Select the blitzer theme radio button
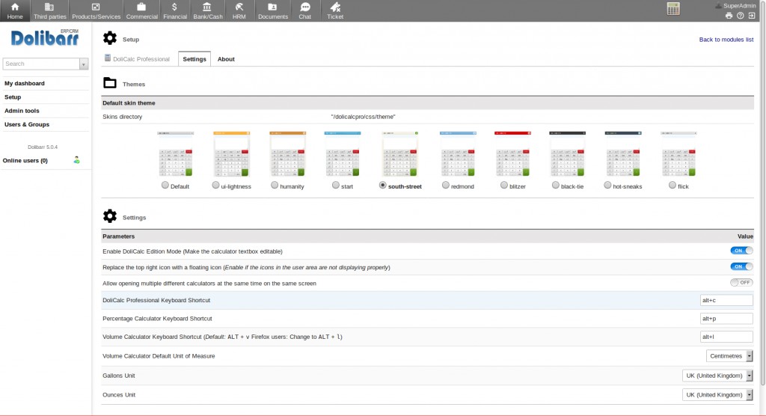 (x=504, y=186)
